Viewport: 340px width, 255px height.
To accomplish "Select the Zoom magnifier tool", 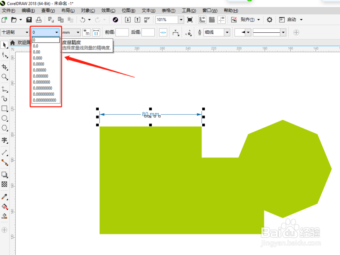I will [x=4, y=77].
